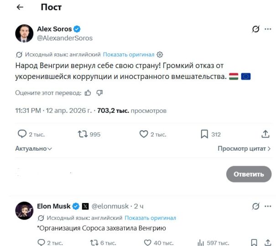276x246 pixels.
Task: Like Elon Musk's reply
Action: pyautogui.click(x=157, y=242)
